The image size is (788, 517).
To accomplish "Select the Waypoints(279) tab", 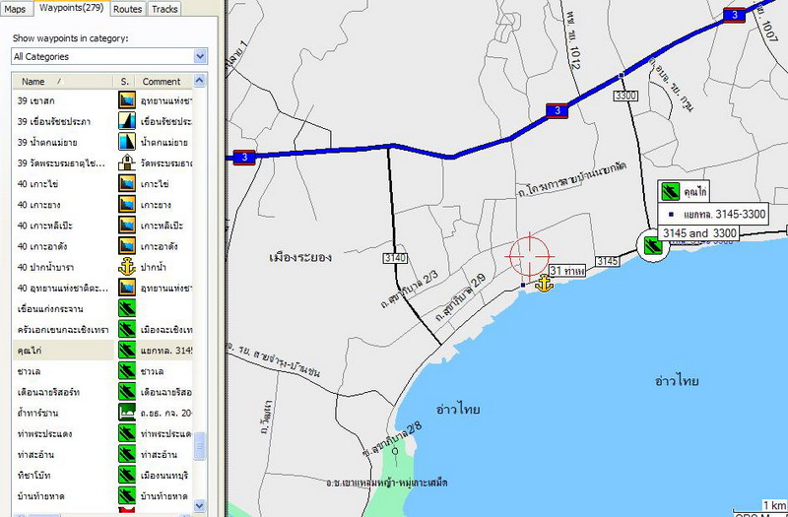I will click(x=71, y=8).
